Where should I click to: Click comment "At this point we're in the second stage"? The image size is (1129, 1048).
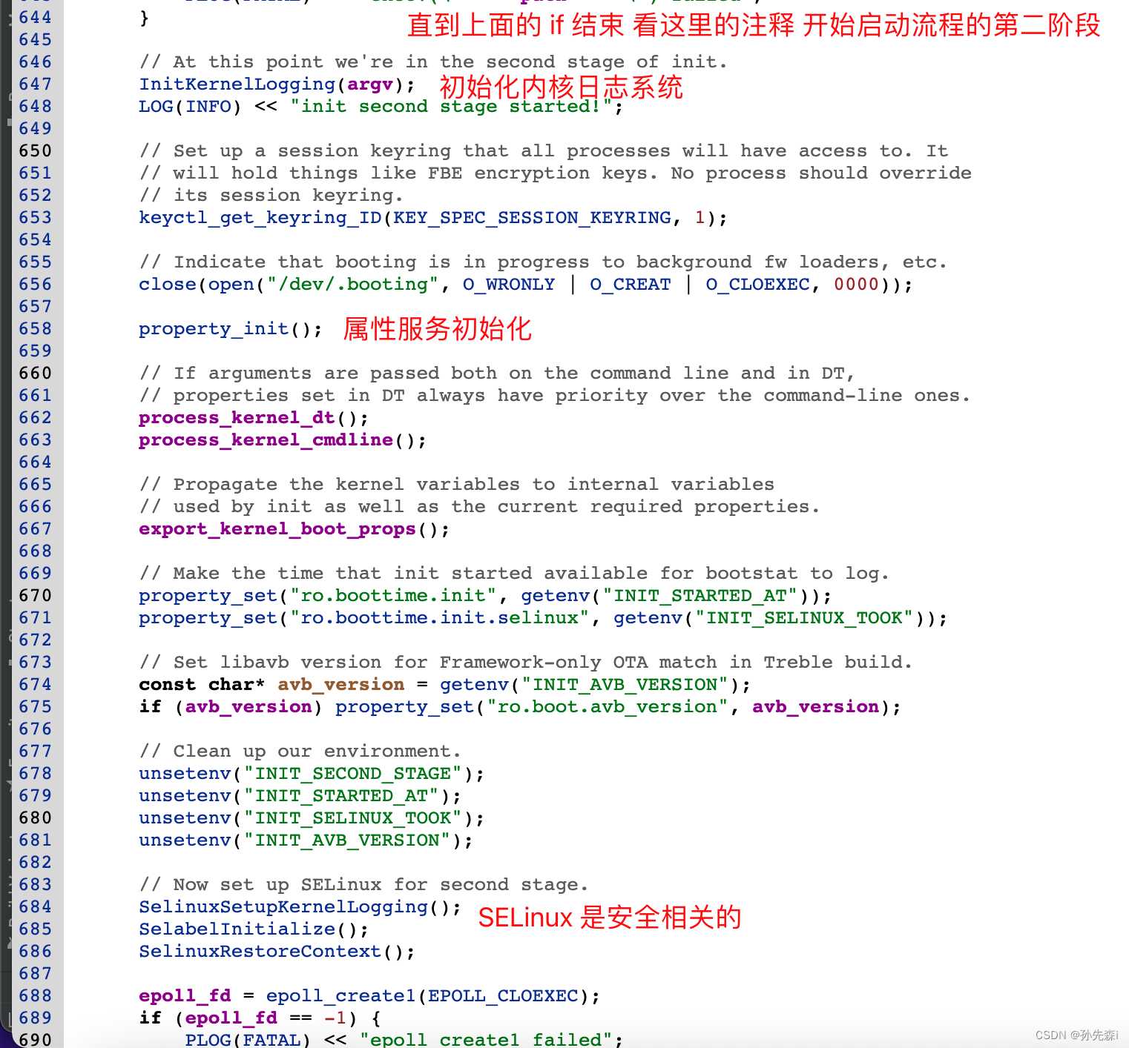434,62
